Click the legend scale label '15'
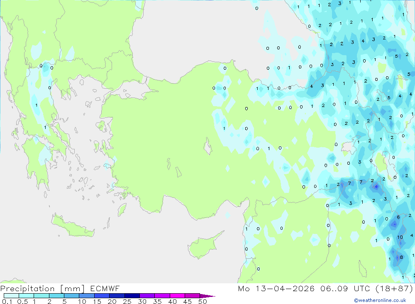 point(97,302)
